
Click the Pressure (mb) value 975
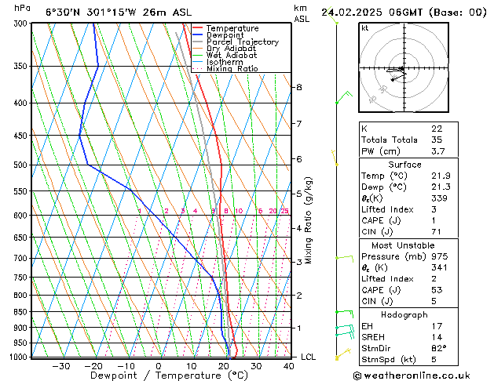(x=439, y=256)
